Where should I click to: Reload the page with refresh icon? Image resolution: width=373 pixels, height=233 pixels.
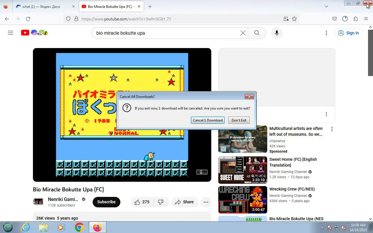(28, 19)
